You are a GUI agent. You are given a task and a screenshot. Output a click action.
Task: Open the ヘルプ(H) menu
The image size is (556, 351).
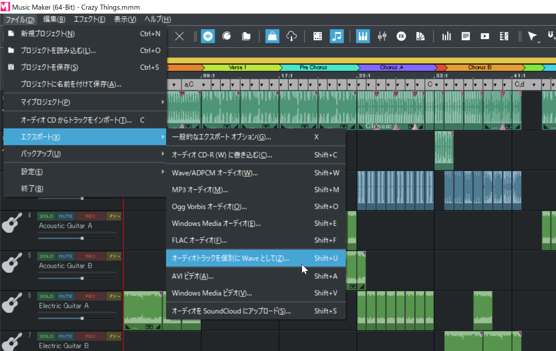(158, 19)
